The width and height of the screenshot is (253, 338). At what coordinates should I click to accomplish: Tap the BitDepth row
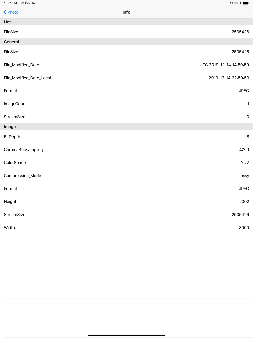pos(126,137)
